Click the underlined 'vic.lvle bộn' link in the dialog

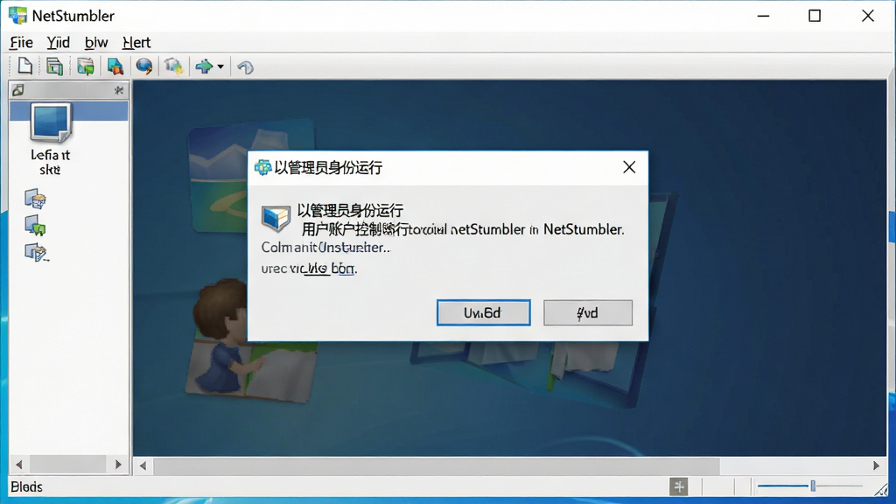pyautogui.click(x=322, y=268)
